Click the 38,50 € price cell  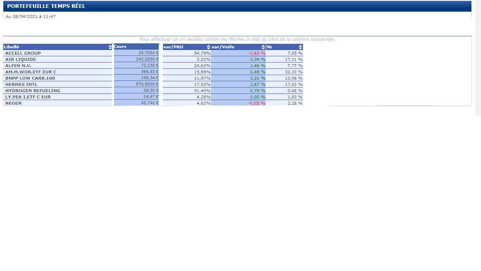click(x=137, y=90)
